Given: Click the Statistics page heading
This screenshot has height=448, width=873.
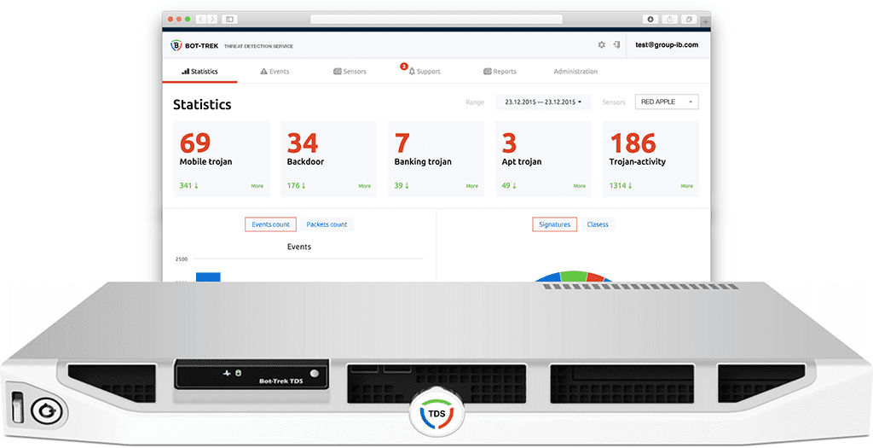Looking at the screenshot, I should [202, 104].
